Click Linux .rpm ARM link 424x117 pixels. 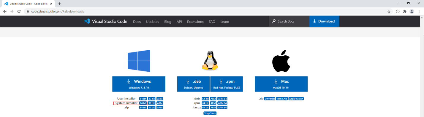point(213,103)
